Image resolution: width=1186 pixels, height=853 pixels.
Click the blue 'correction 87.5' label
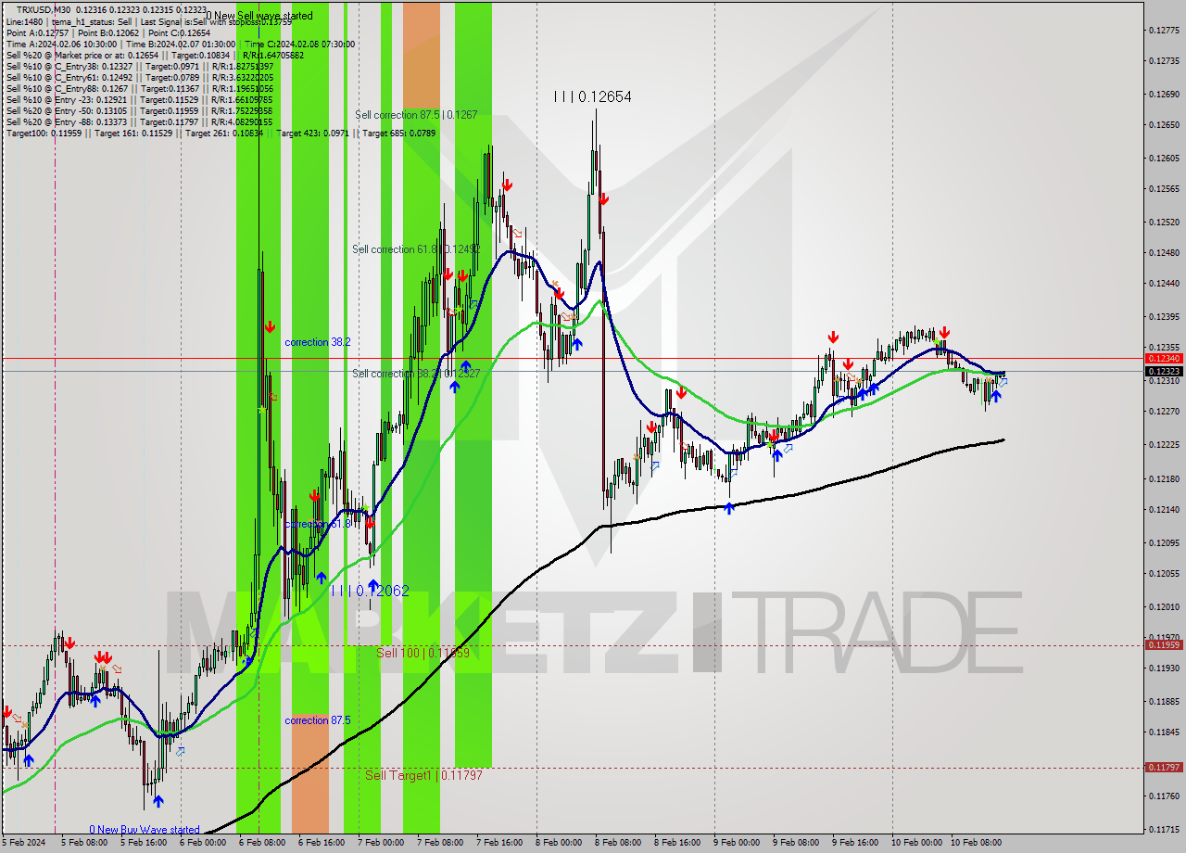317,720
